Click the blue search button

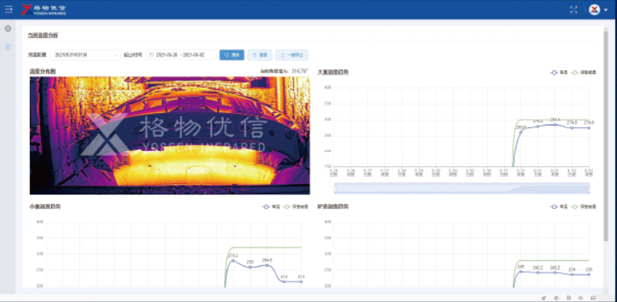(232, 55)
